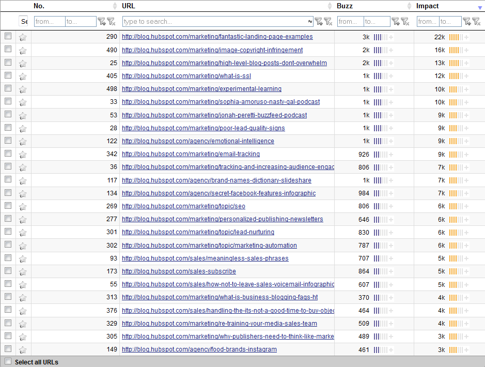Check the box for high-level-blog-posts-dont-overwhelm row
Viewport: 485px width, 367px height.
[x=8, y=62]
